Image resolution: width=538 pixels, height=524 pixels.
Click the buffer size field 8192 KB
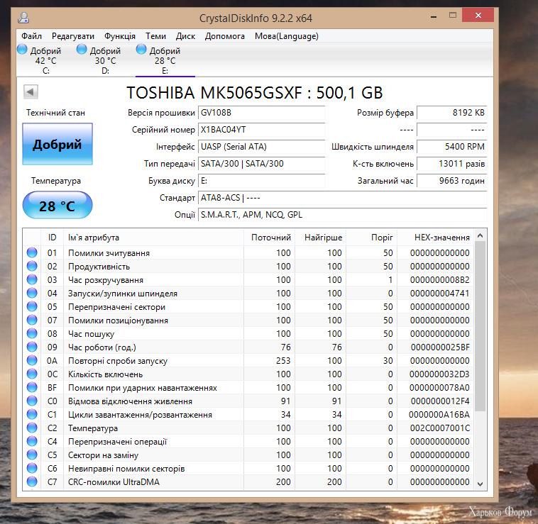[452, 113]
